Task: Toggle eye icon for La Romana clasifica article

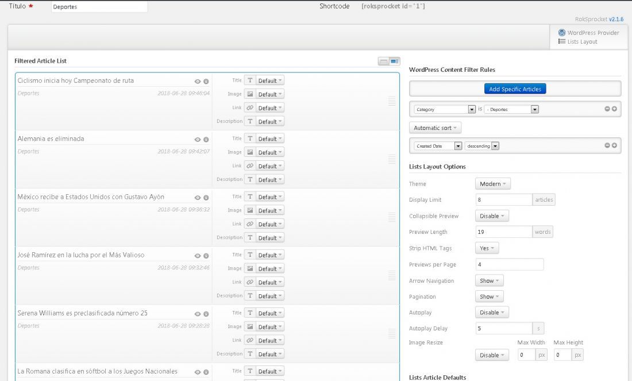Action: click(198, 372)
